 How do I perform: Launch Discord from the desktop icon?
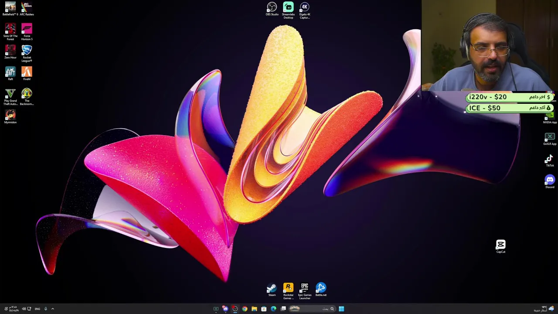coord(550,181)
